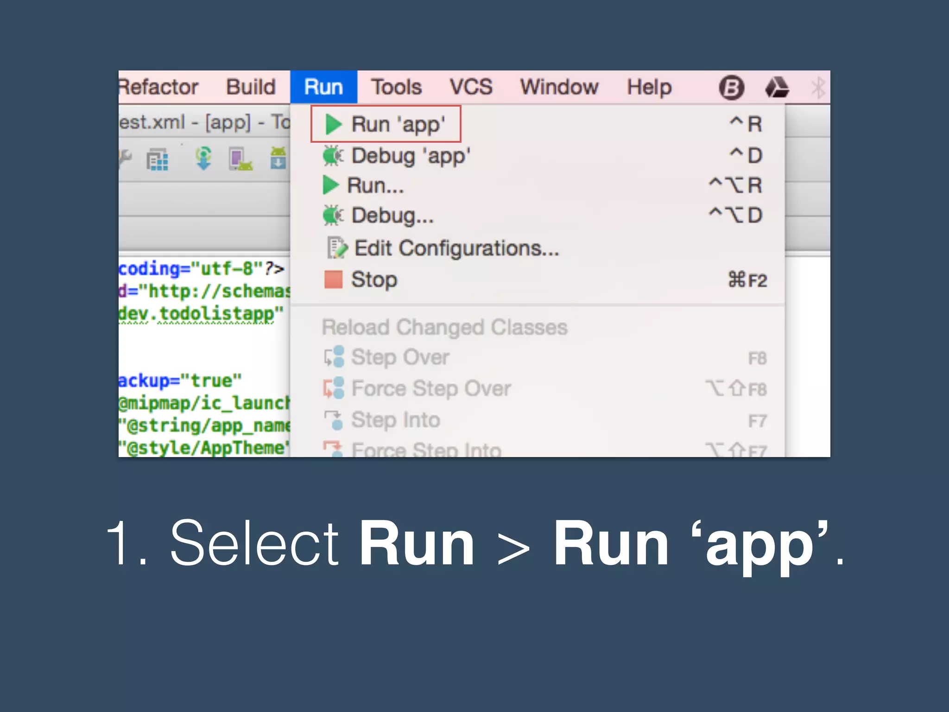
Task: Click the Project Structure toolbar icon
Action: (x=158, y=159)
